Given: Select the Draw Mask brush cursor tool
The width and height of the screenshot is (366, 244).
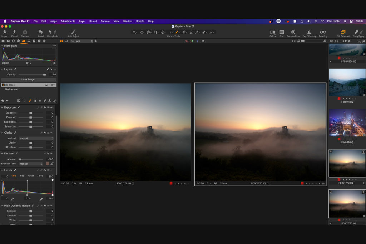Looking at the screenshot, I should 177,32.
